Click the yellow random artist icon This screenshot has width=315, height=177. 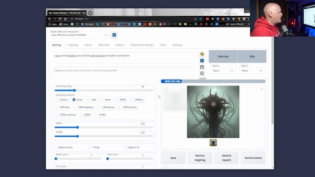point(202,54)
